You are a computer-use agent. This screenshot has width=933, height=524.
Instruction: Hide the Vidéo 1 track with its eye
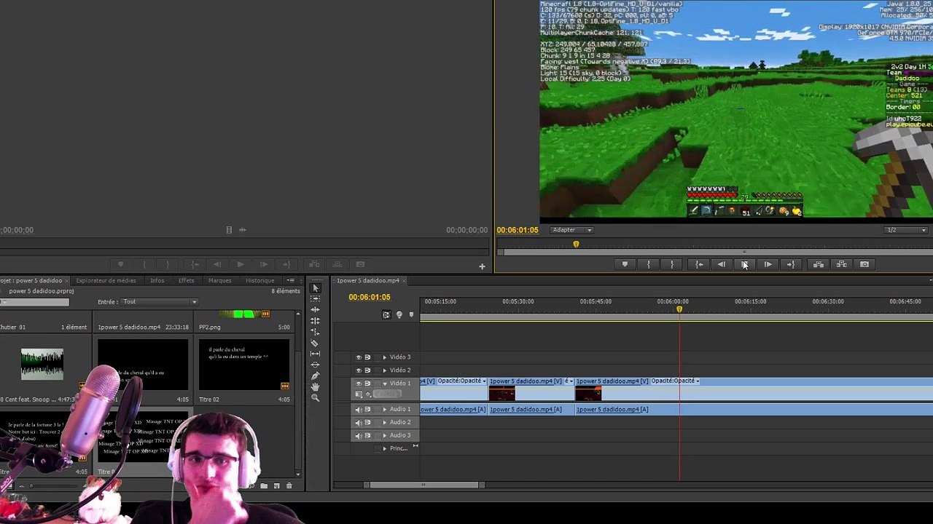pyautogui.click(x=359, y=384)
